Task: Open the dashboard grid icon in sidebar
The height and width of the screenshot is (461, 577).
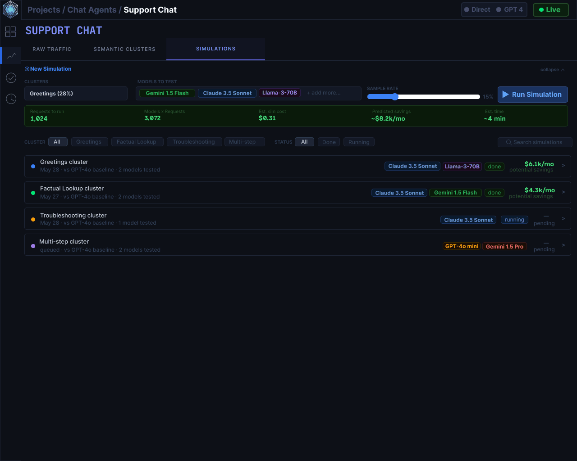Action: 10,32
